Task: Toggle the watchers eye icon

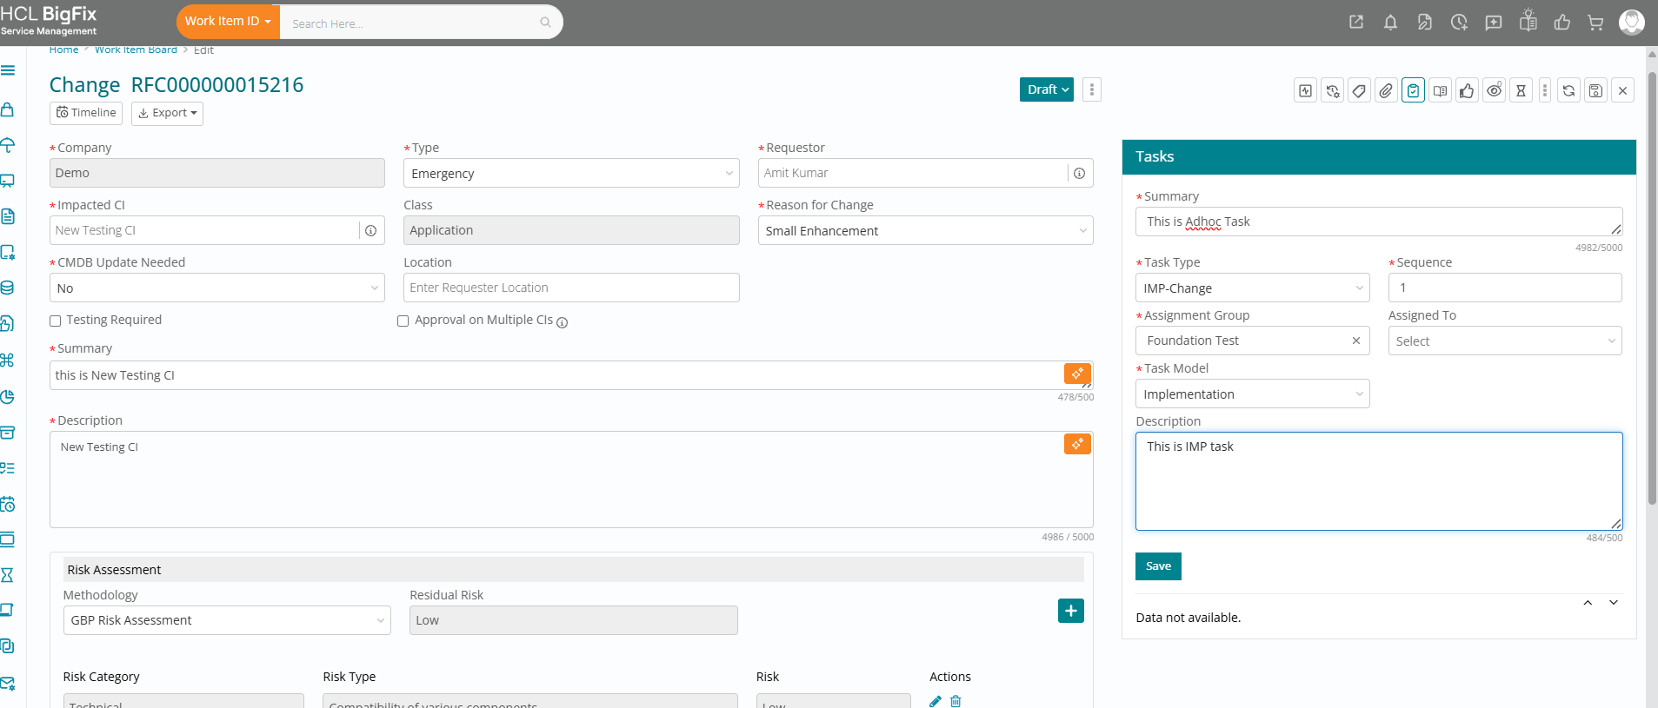Action: (1494, 90)
